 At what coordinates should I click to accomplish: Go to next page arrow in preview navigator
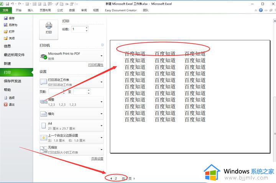coord(134,178)
